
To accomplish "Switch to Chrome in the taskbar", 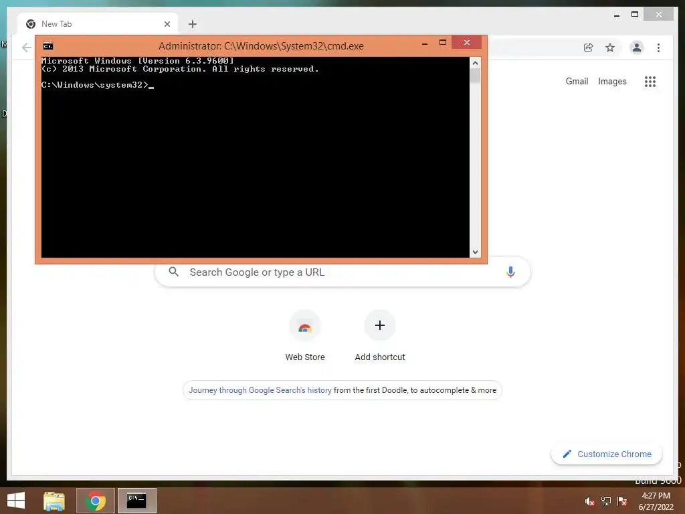I will coord(96,501).
